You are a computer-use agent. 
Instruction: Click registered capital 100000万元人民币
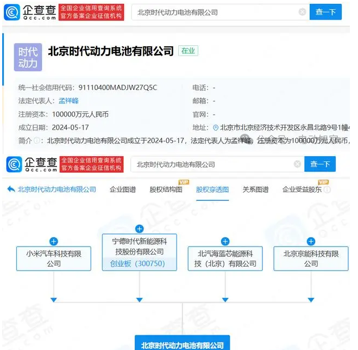coord(80,114)
